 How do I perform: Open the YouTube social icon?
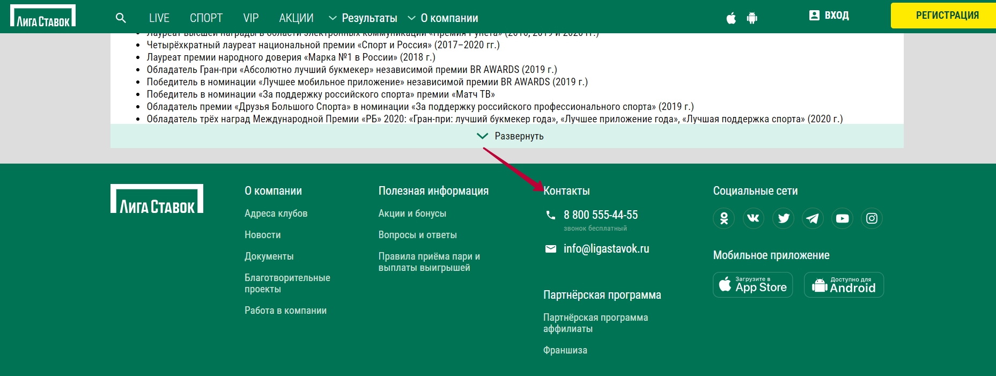[843, 218]
